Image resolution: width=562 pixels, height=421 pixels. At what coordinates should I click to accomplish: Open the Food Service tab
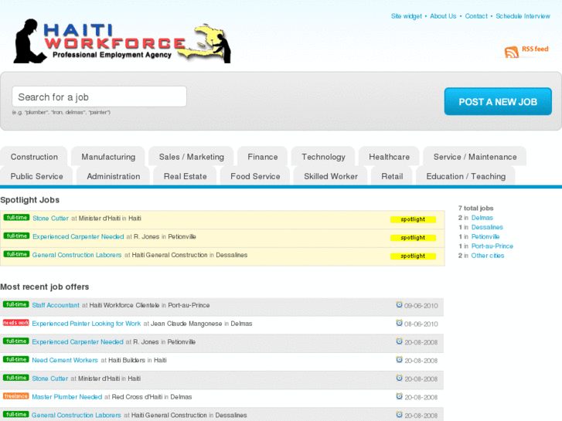[255, 176]
